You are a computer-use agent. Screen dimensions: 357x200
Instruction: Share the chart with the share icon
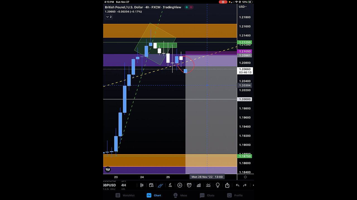227,185
